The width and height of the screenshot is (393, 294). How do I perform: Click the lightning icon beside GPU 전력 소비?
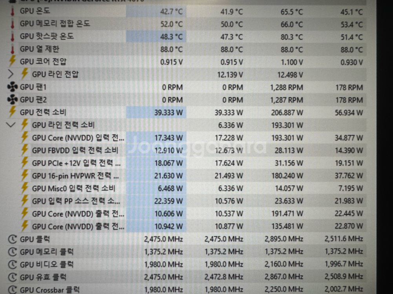click(12, 113)
